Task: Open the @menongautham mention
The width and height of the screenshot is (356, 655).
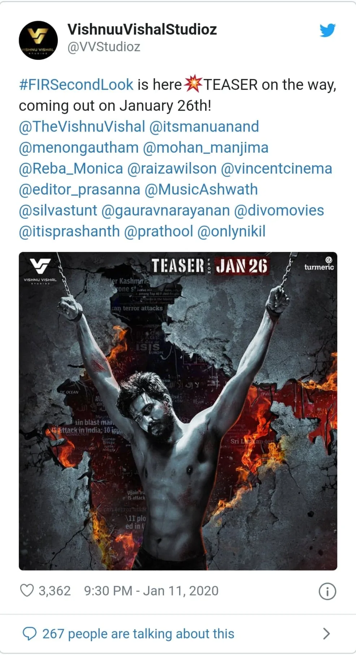Action: point(79,148)
